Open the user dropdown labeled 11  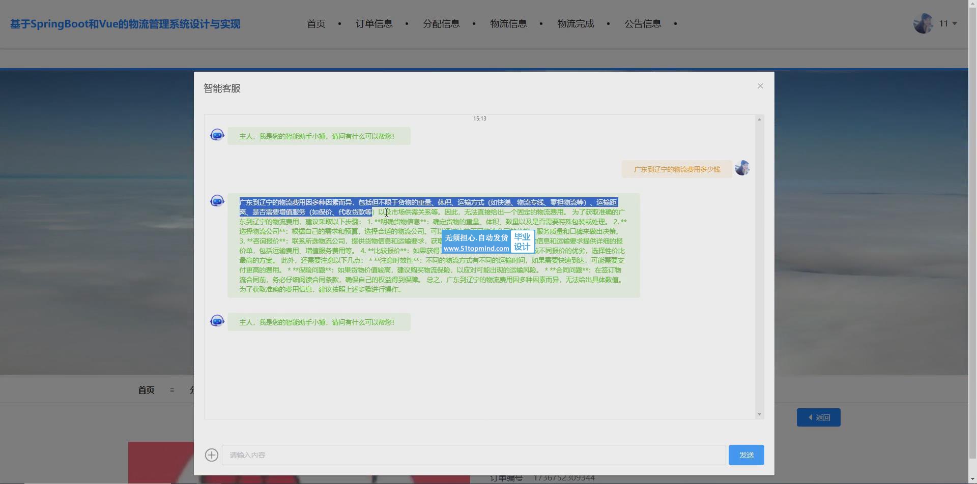(x=949, y=23)
